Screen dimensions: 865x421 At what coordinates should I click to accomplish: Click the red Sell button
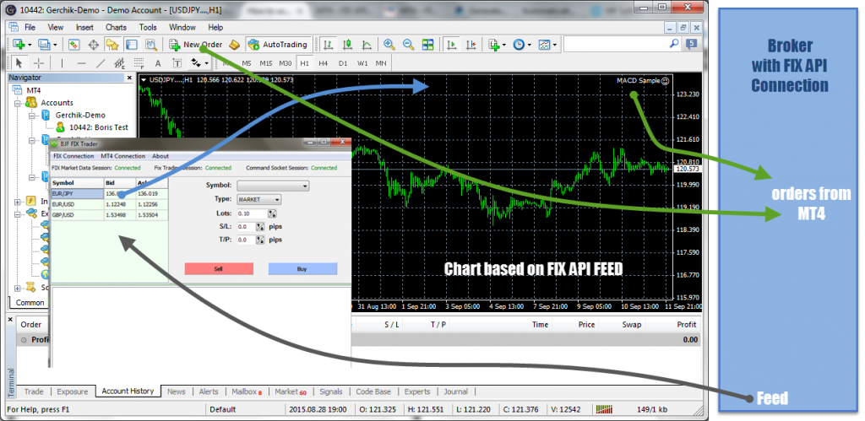pyautogui.click(x=219, y=269)
